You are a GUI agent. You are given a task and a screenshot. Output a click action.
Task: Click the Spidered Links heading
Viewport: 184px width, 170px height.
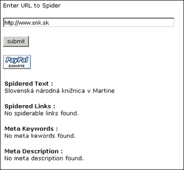click(30, 106)
